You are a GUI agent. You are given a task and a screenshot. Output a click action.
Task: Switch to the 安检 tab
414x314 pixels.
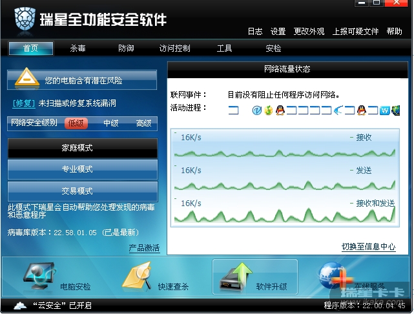tap(273, 48)
